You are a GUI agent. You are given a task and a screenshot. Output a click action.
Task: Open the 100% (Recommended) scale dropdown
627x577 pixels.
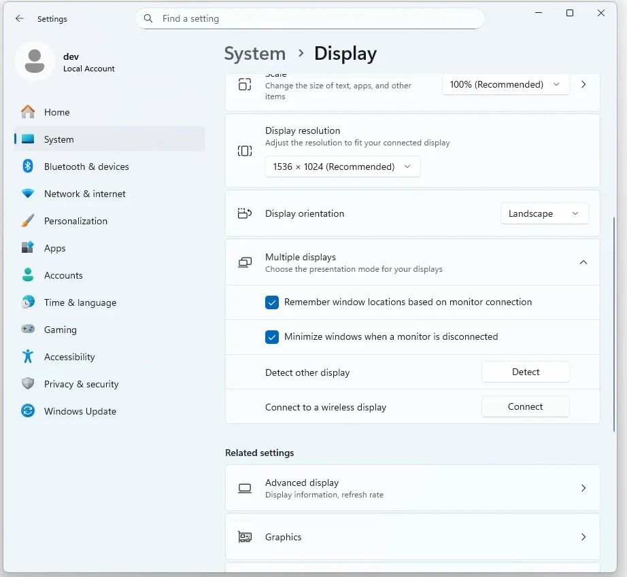click(505, 84)
